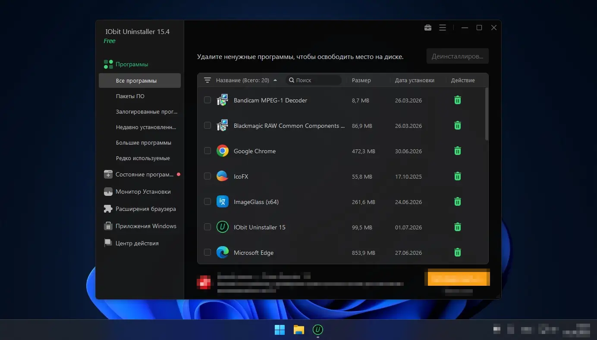597x340 pixels.
Task: Click Microsoft Edge size 853,9 MB
Action: click(x=364, y=253)
